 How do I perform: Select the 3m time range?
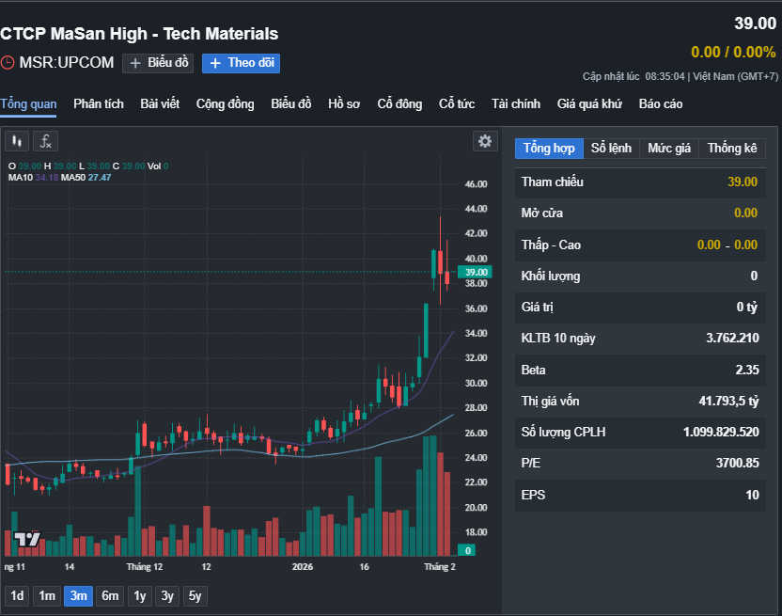coord(78,596)
